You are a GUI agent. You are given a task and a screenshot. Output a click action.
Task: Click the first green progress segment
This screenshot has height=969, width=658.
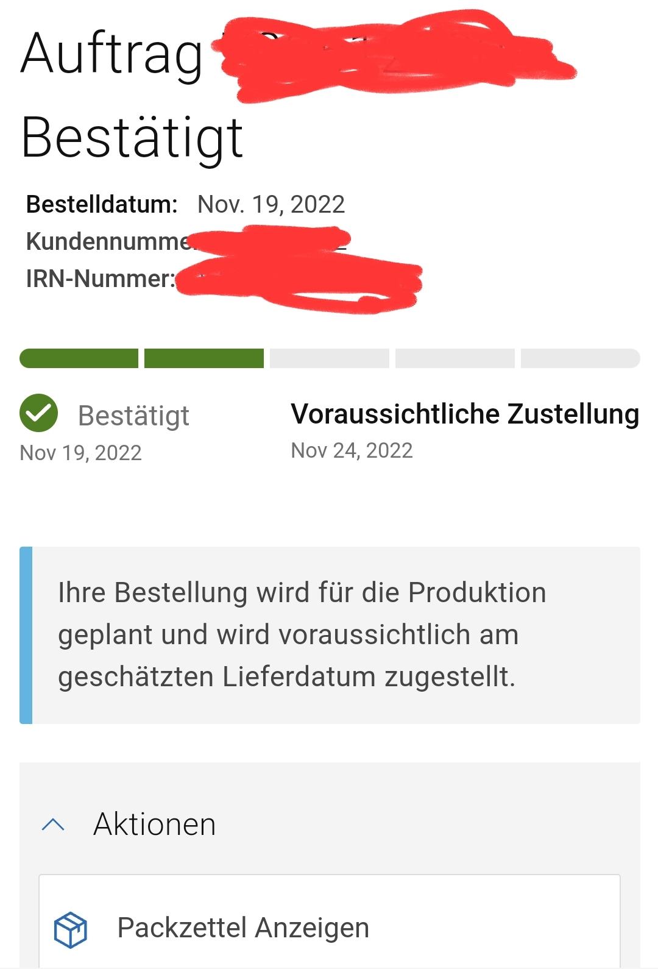pos(79,358)
